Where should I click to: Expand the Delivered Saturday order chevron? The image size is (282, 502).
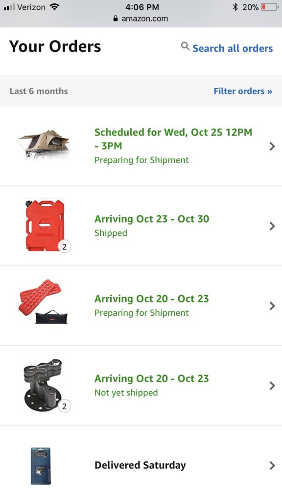(x=272, y=465)
